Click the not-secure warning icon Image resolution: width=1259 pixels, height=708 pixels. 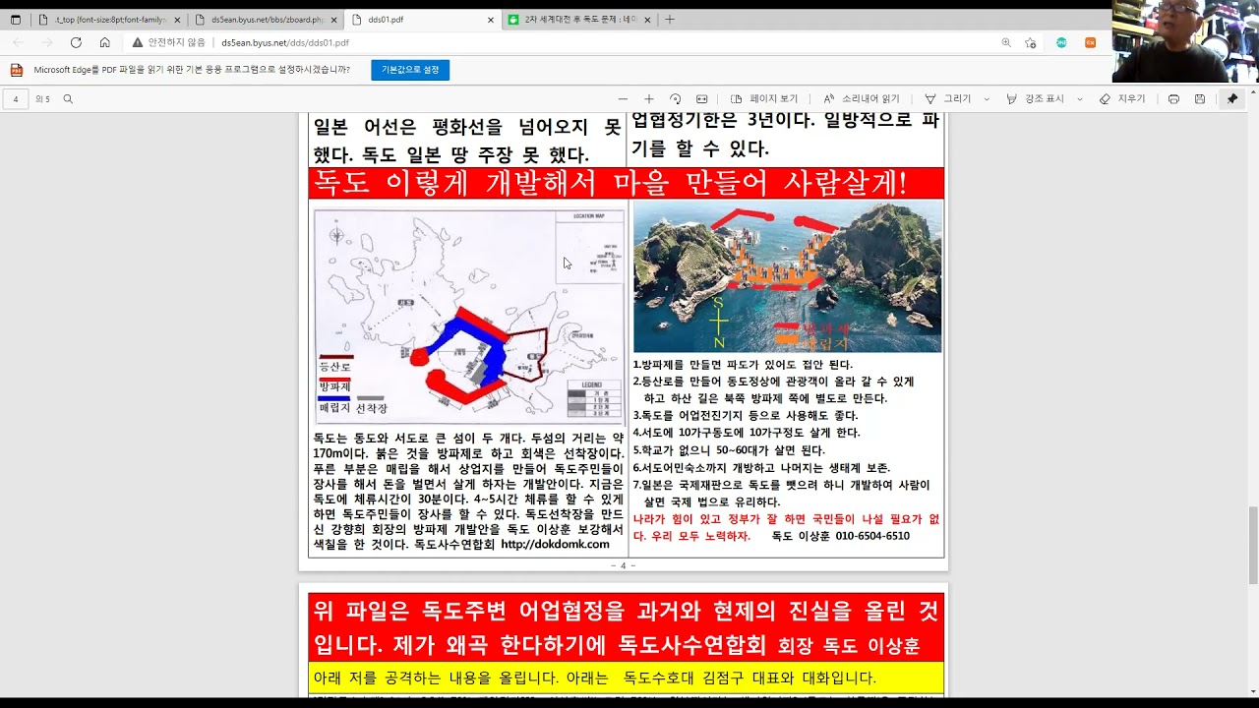click(x=138, y=43)
